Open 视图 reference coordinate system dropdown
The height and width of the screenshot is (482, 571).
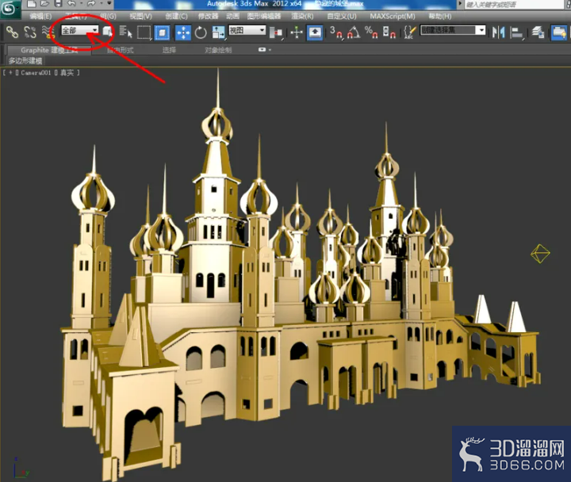[247, 30]
